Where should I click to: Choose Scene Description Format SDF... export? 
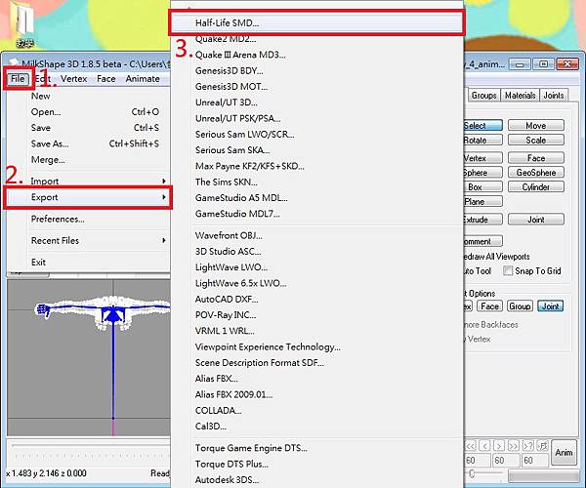coord(316,363)
